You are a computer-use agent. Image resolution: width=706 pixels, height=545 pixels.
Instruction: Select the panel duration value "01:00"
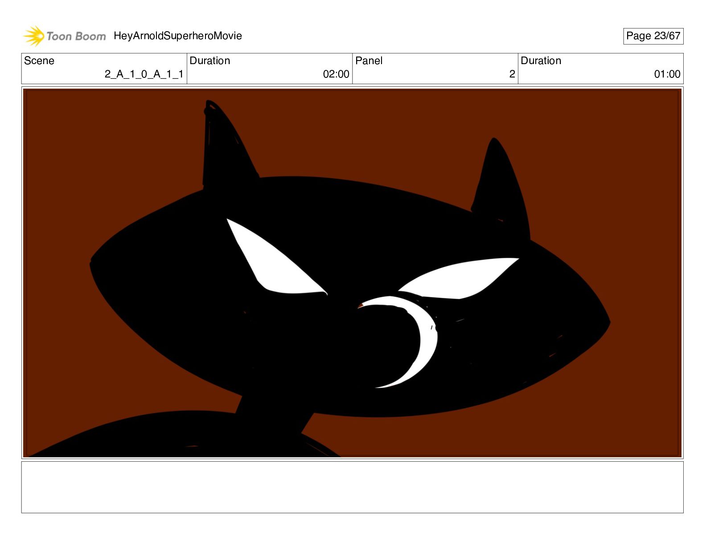[667, 74]
